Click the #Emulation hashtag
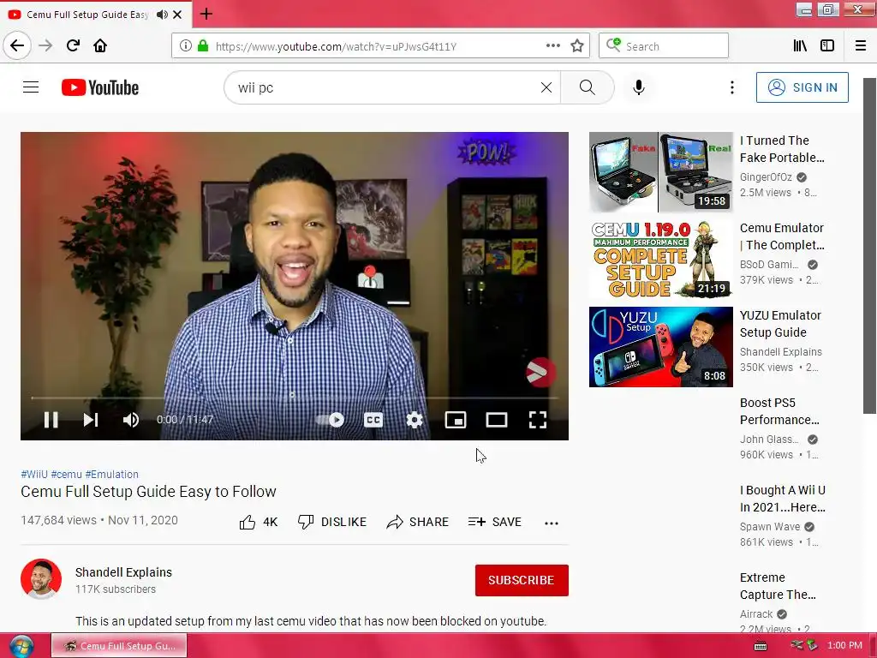The height and width of the screenshot is (658, 877). pos(112,475)
